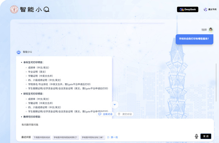Click the trash icon beside 清空对话

[x=119, y=114]
